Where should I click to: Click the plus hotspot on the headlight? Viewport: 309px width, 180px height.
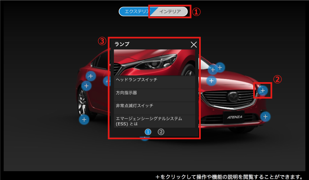pos(262,90)
